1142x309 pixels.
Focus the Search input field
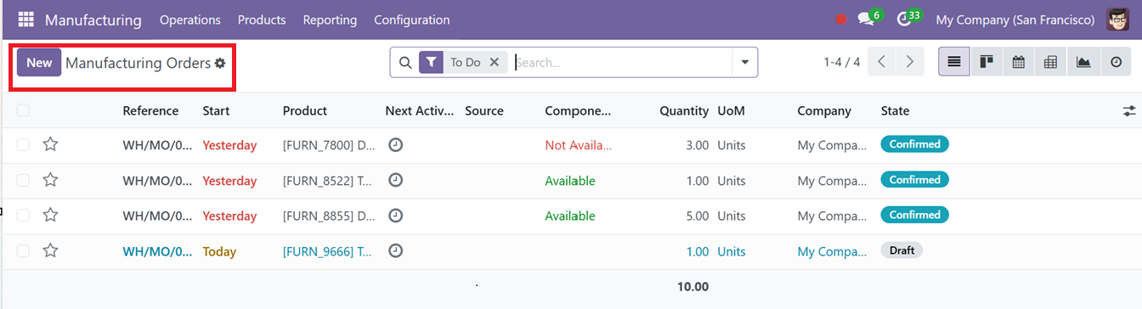pos(622,62)
